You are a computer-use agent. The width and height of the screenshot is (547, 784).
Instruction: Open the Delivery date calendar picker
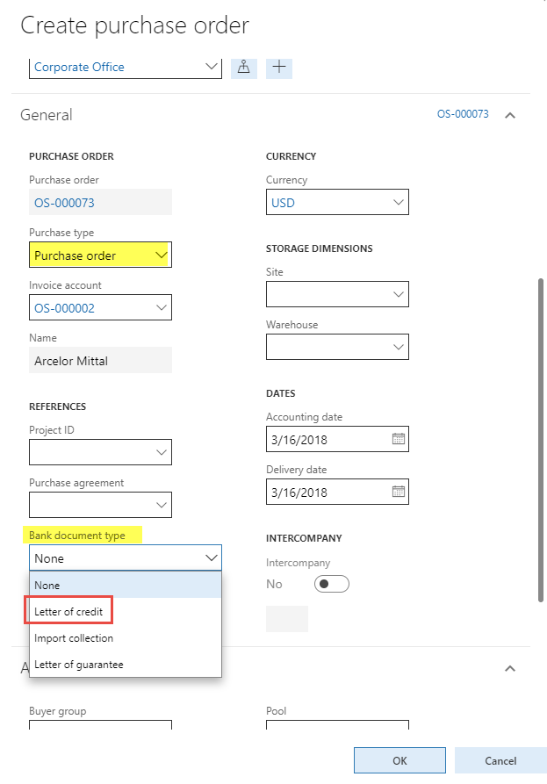(x=398, y=492)
